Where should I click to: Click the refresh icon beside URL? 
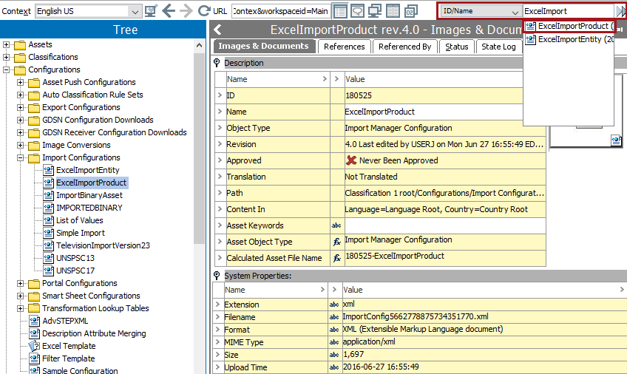coord(203,11)
